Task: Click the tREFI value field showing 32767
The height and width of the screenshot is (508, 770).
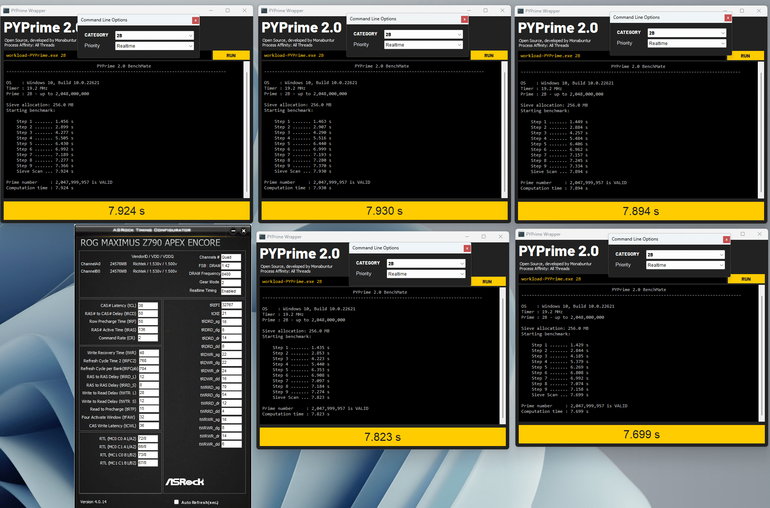Action: 231,305
